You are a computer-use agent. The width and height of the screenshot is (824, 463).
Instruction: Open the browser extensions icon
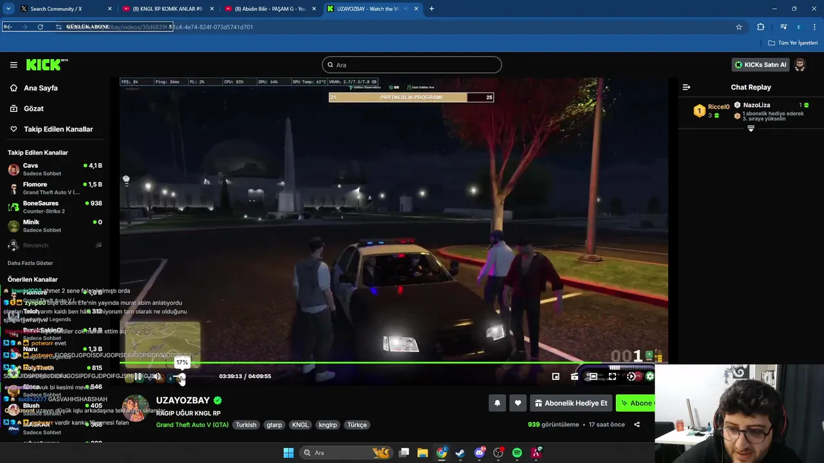(760, 27)
